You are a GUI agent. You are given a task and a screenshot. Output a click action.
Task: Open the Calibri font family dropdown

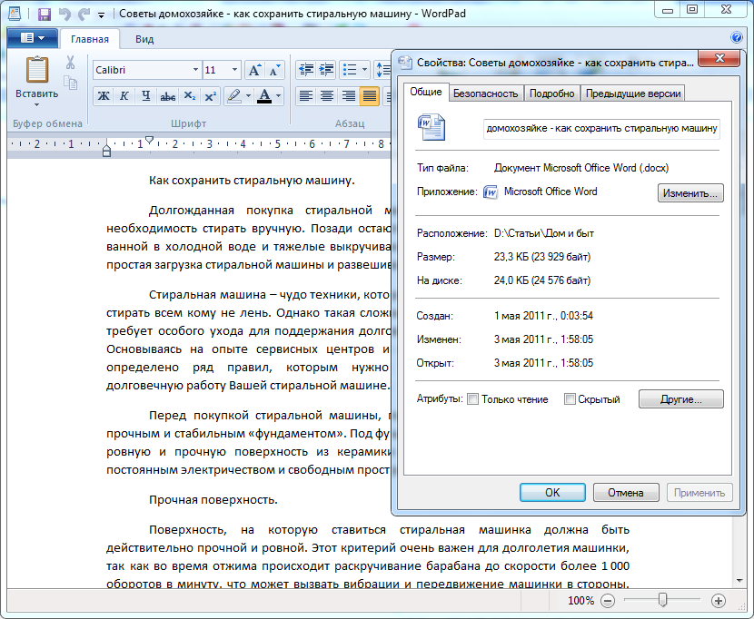tap(195, 70)
